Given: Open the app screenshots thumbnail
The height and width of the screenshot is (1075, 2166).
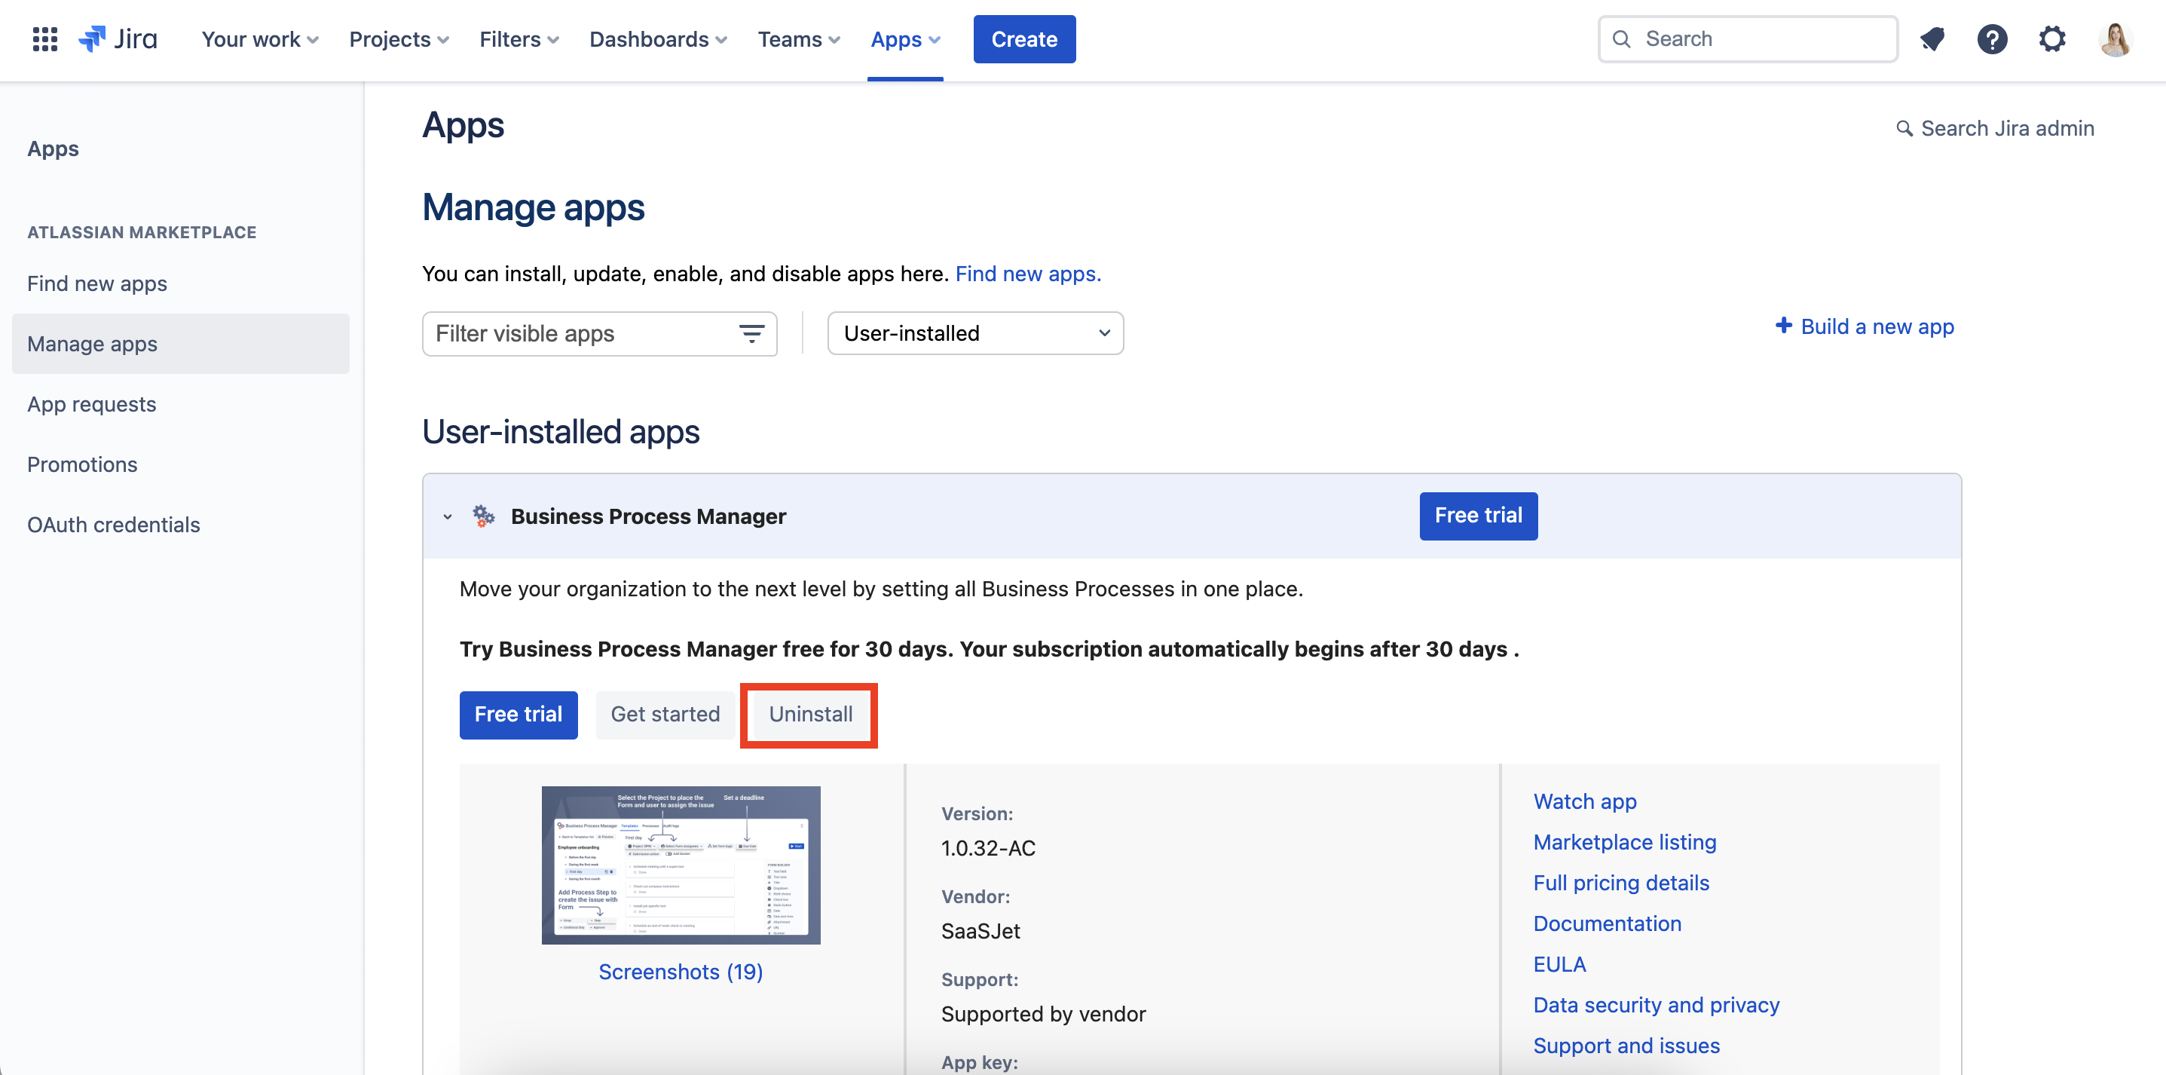Looking at the screenshot, I should tap(681, 865).
